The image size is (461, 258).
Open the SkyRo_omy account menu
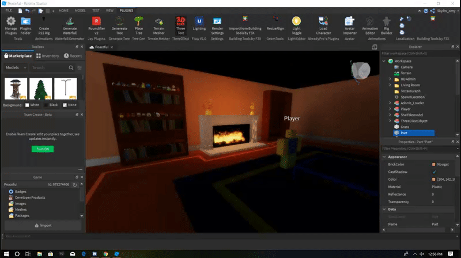pyautogui.click(x=448, y=11)
